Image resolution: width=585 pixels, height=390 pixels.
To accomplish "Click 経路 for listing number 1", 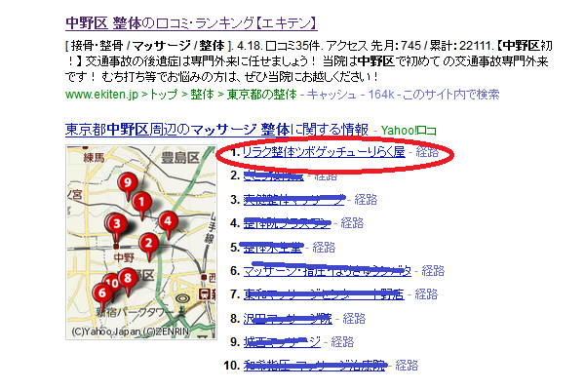I will 427,152.
